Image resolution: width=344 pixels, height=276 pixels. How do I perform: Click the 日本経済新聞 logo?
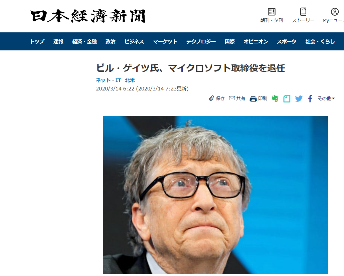click(88, 16)
